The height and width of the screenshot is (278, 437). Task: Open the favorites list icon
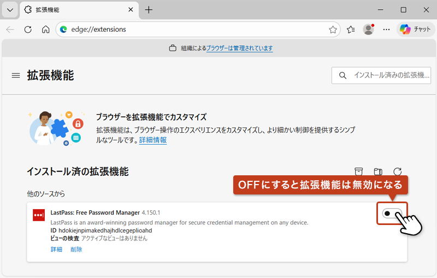[351, 29]
